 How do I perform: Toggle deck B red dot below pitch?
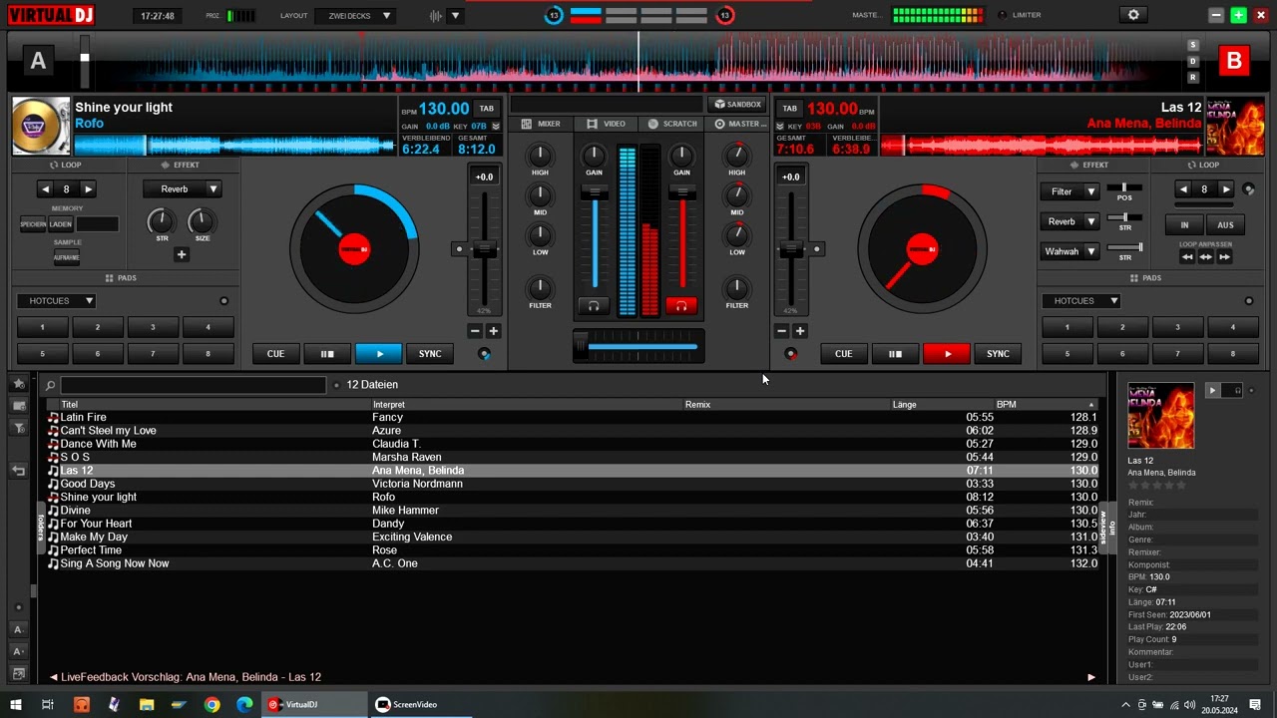791,354
